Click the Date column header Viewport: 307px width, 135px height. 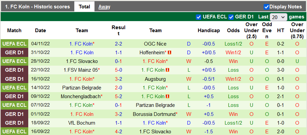point(40,30)
